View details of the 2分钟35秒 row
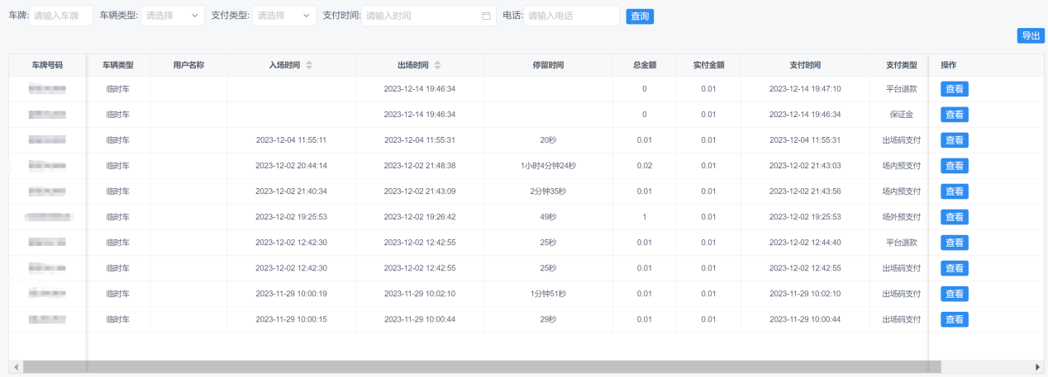1048x377 pixels. click(x=955, y=191)
